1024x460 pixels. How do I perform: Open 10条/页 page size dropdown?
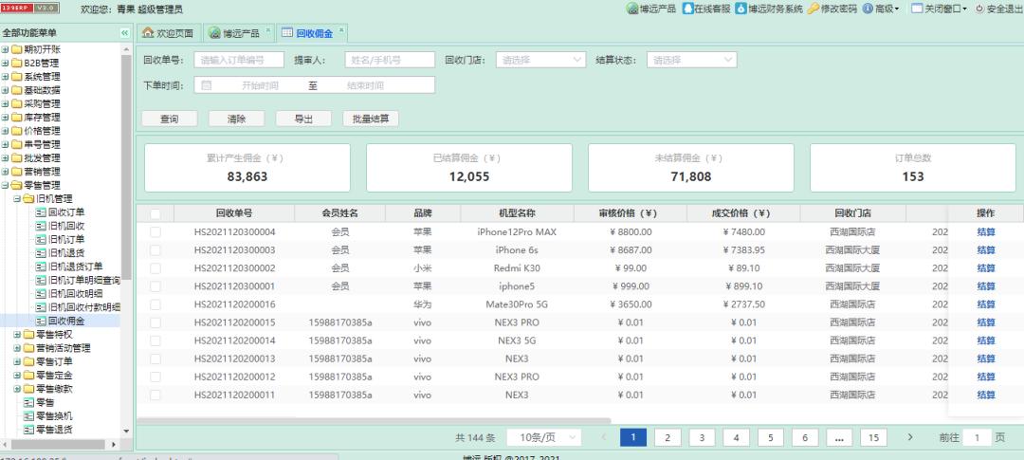[544, 438]
